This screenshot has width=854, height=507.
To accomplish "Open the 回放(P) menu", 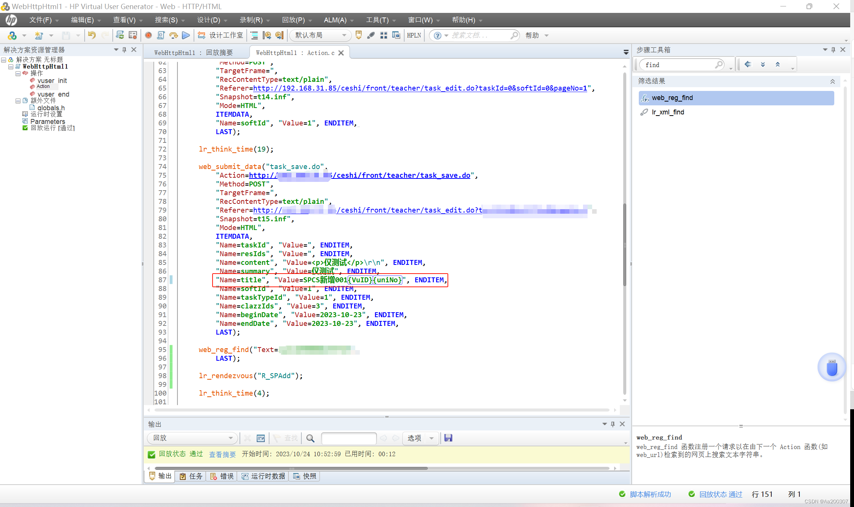I will (293, 20).
